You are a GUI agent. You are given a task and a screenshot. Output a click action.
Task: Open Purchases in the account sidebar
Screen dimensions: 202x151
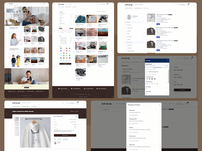tap(129, 37)
